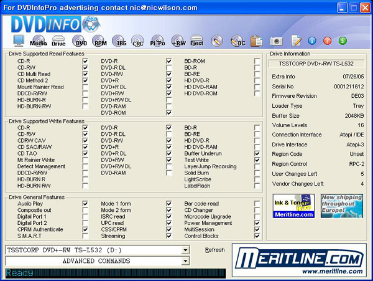This screenshot has height=281, width=373.
Task: Click the DC disc tool icon
Action: [238, 40]
